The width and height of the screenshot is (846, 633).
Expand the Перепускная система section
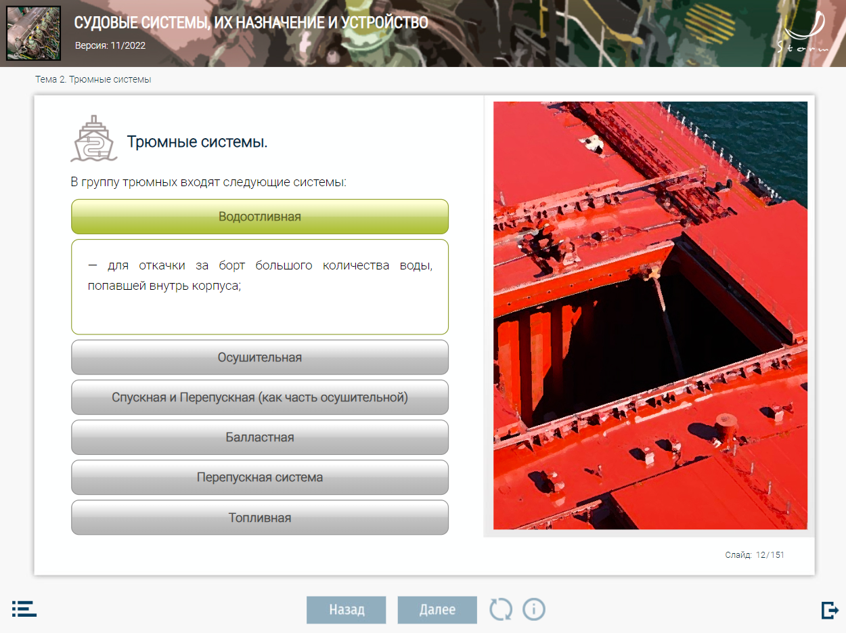coord(260,477)
